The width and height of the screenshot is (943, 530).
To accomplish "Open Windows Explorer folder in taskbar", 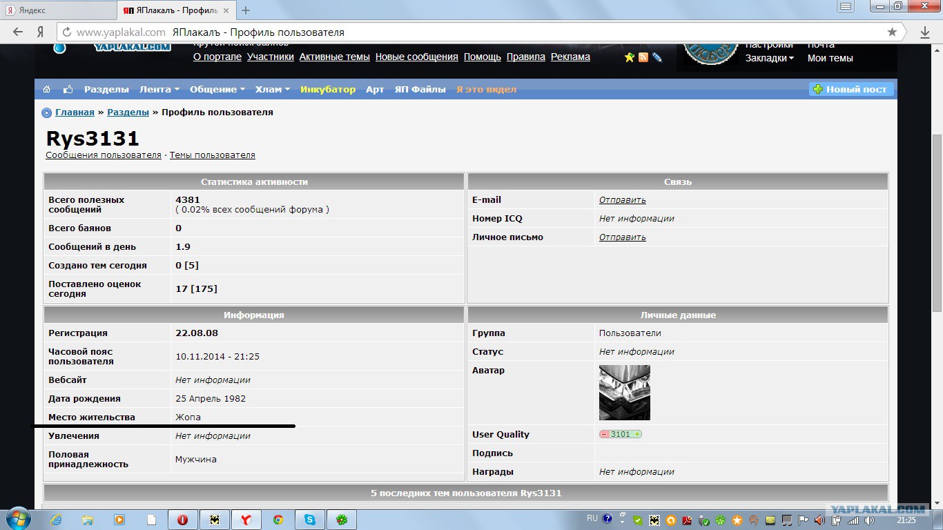I will [x=88, y=520].
